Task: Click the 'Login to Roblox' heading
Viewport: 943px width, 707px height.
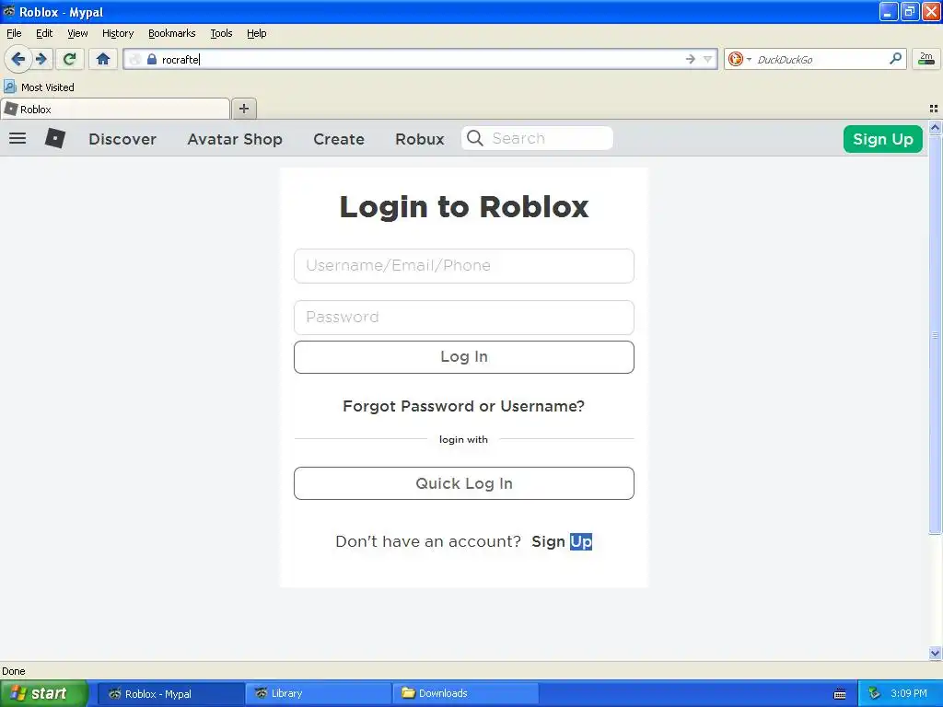Action: pos(464,207)
